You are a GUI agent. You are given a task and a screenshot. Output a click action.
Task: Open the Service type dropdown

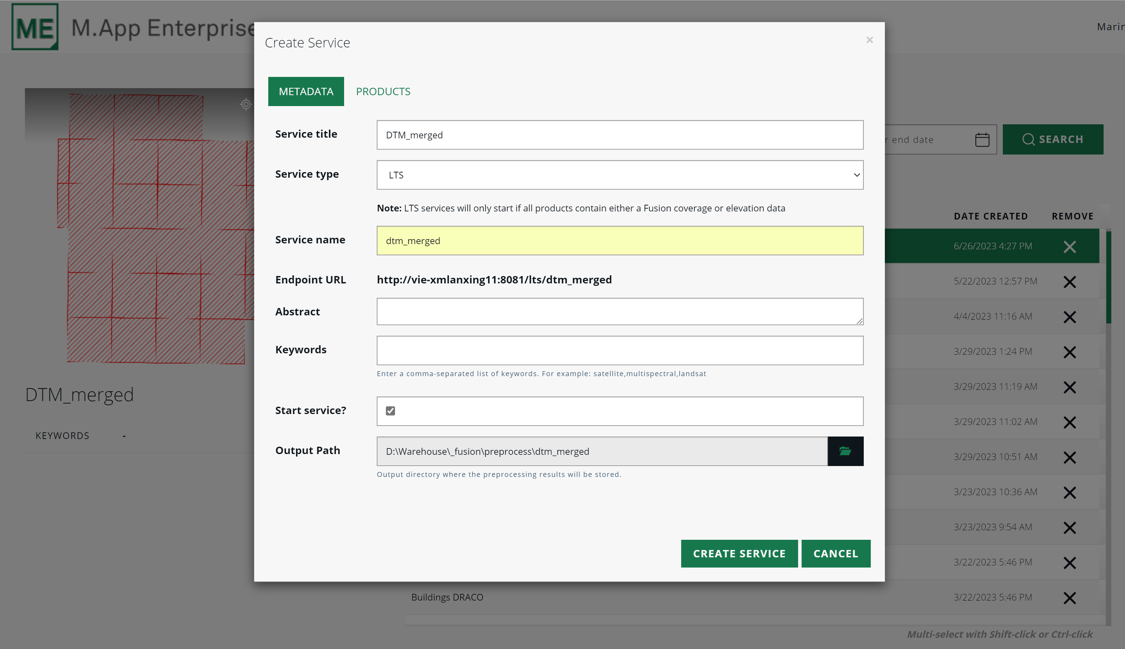pyautogui.click(x=619, y=175)
